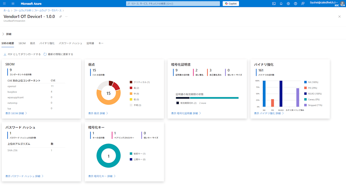The height and width of the screenshot is (194, 346).
Task: Click the 有効期限切れ (2) legend item
Action: (x=186, y=103)
